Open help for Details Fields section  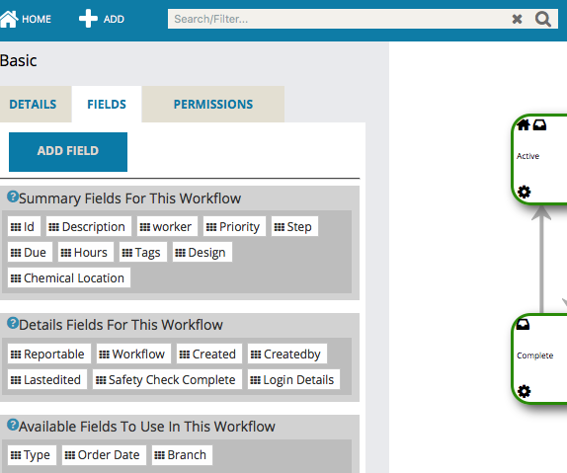coord(13,323)
